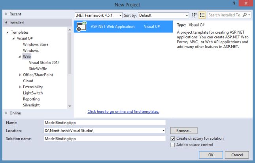Open the go online and find templates link

coord(123,112)
